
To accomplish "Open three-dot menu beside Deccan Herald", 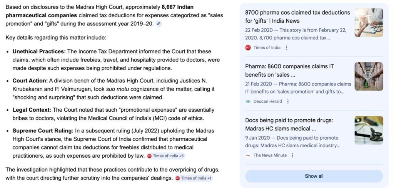I will point(288,102).
